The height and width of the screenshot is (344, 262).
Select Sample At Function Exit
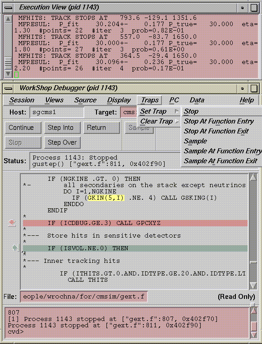pyautogui.click(x=221, y=161)
